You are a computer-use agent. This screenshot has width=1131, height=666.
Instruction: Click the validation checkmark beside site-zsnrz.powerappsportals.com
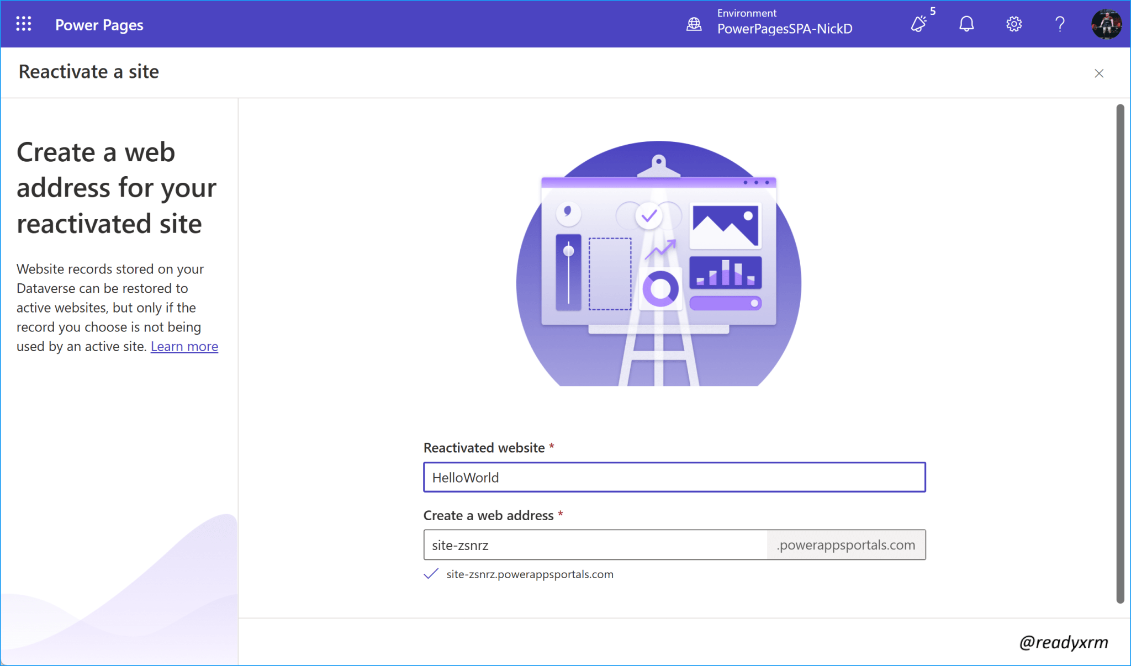tap(431, 574)
